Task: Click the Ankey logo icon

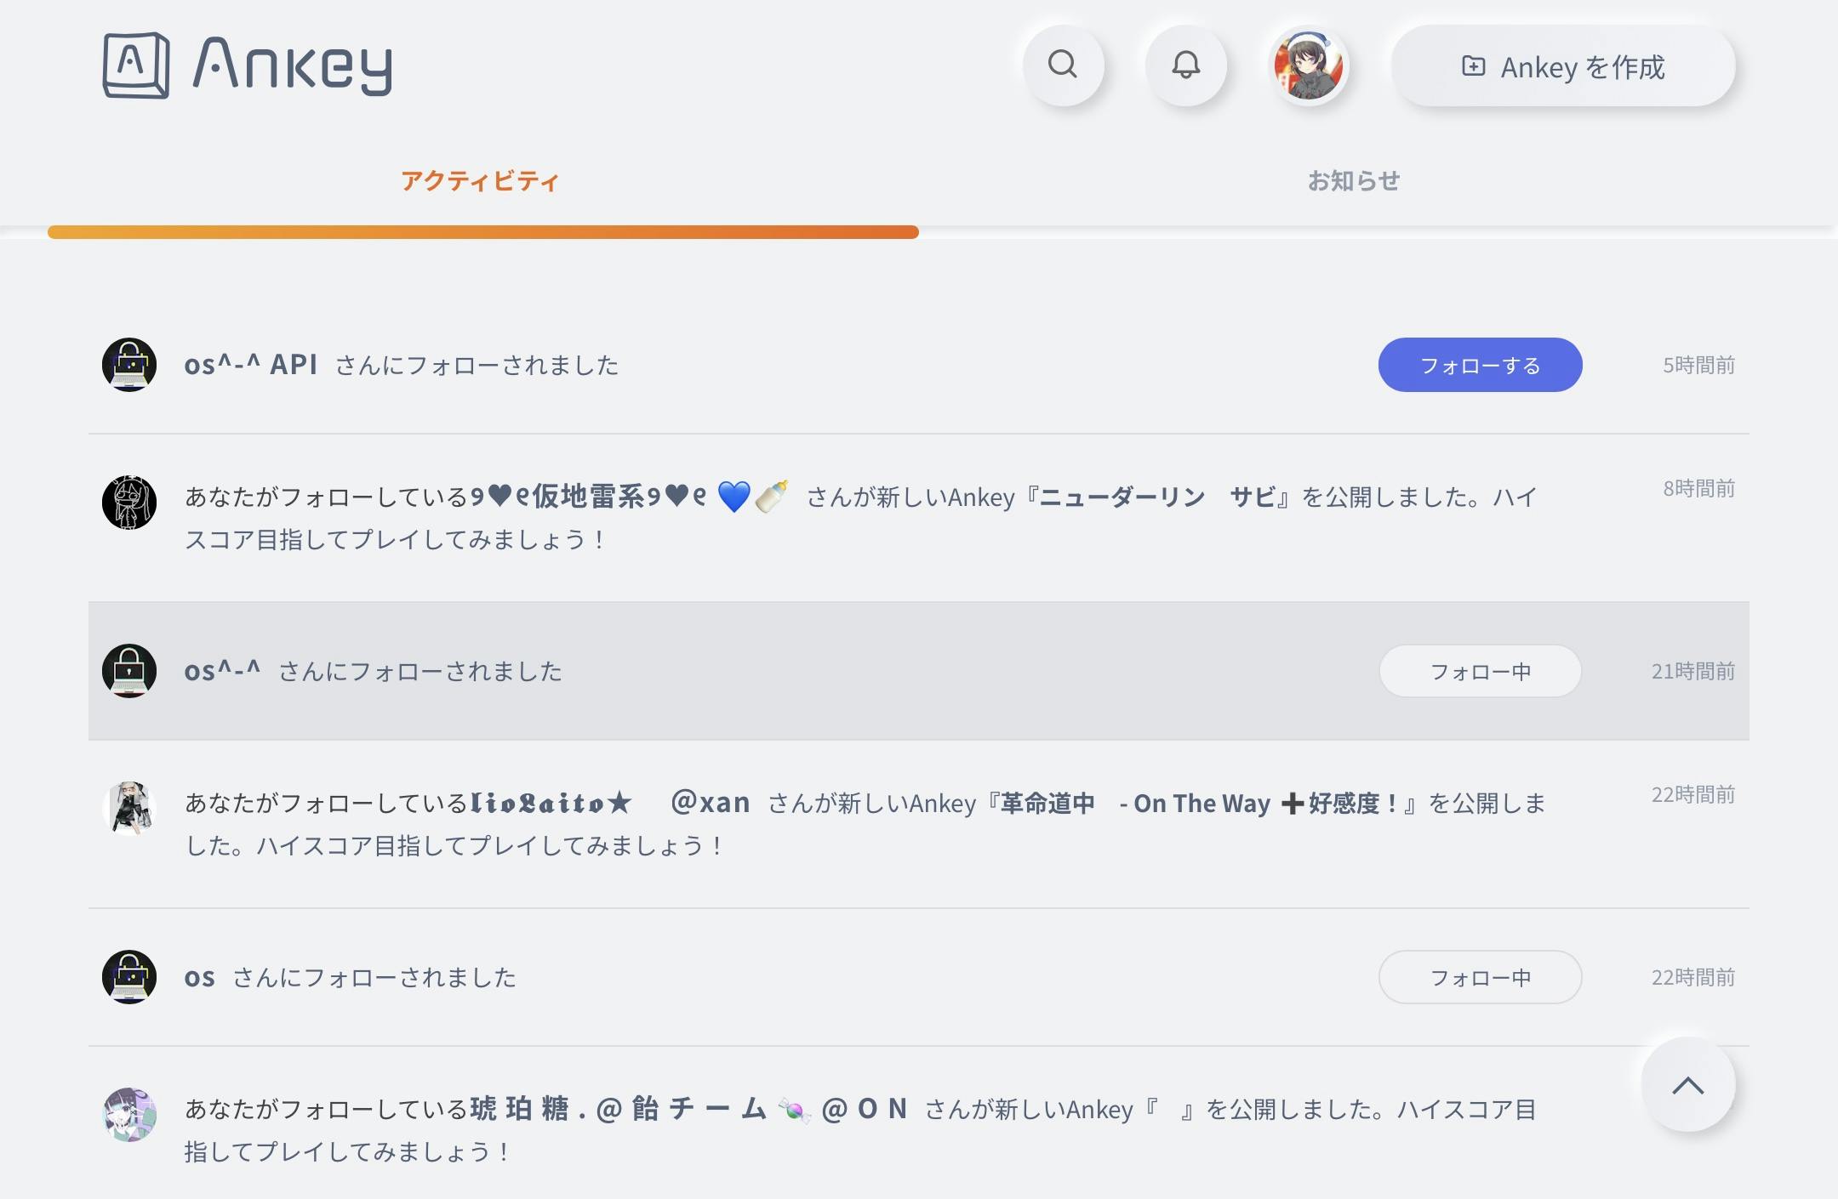Action: (x=136, y=65)
